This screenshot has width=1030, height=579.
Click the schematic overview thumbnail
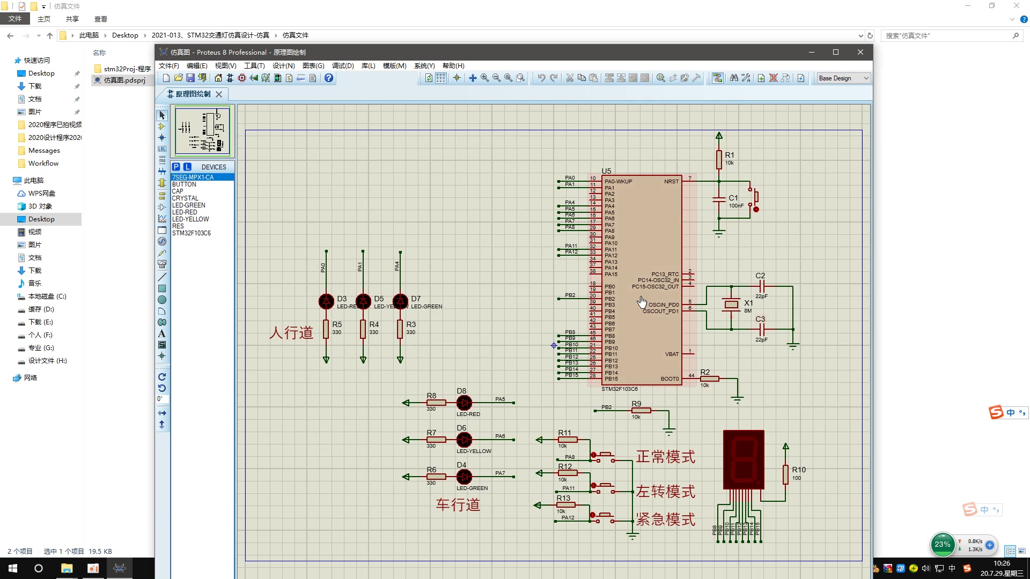[x=202, y=131]
